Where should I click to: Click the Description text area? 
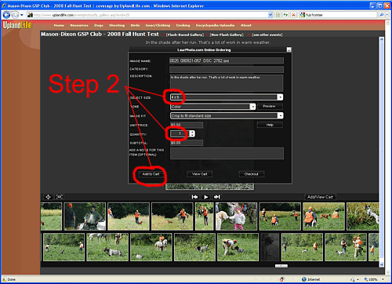tap(227, 83)
